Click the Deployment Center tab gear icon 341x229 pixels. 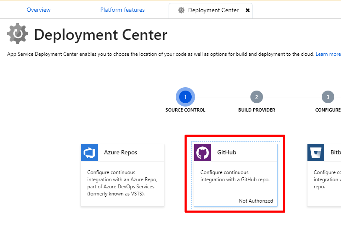click(x=181, y=10)
